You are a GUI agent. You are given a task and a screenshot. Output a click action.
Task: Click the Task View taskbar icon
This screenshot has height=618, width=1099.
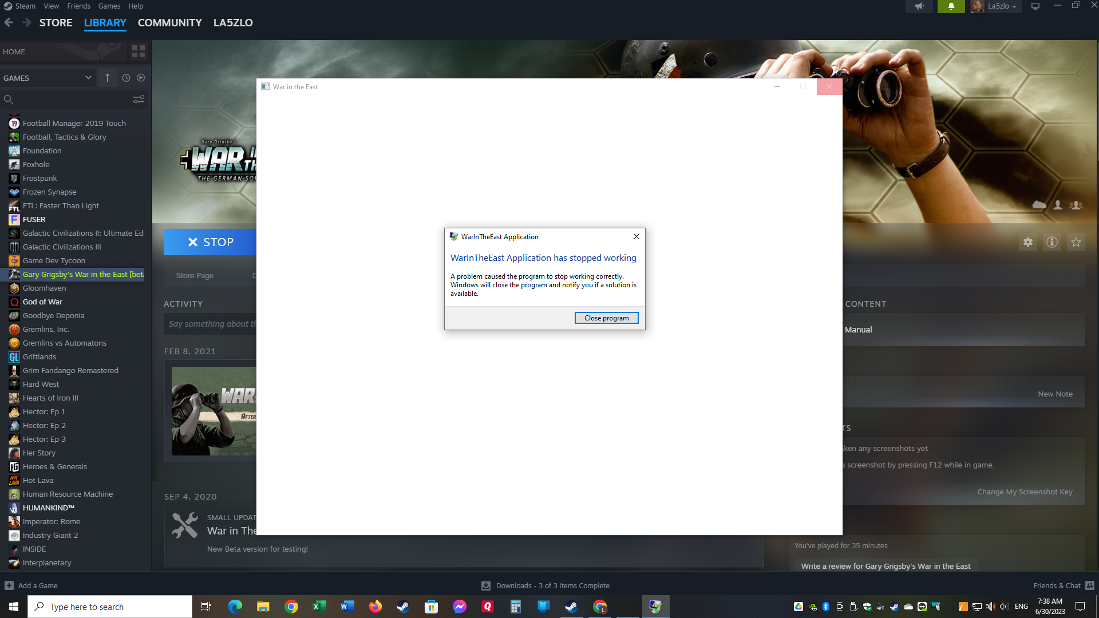click(x=206, y=607)
